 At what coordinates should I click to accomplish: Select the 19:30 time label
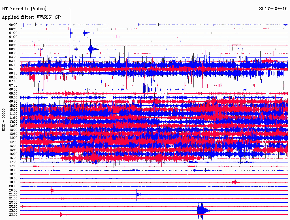(13, 182)
